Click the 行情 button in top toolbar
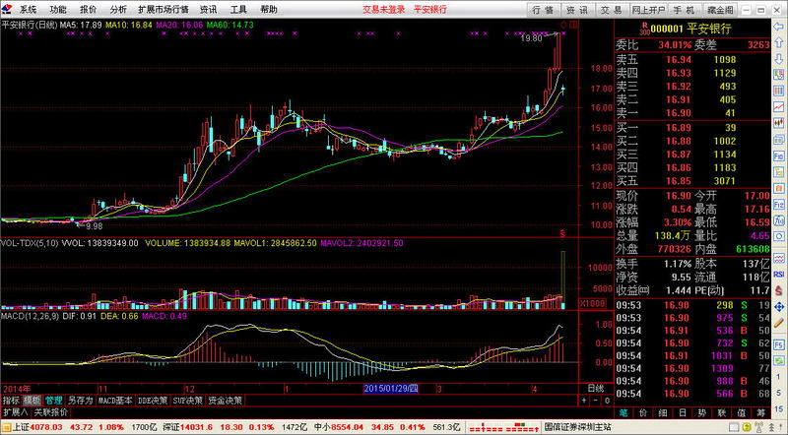Image resolution: width=788 pixels, height=435 pixels. [543, 9]
